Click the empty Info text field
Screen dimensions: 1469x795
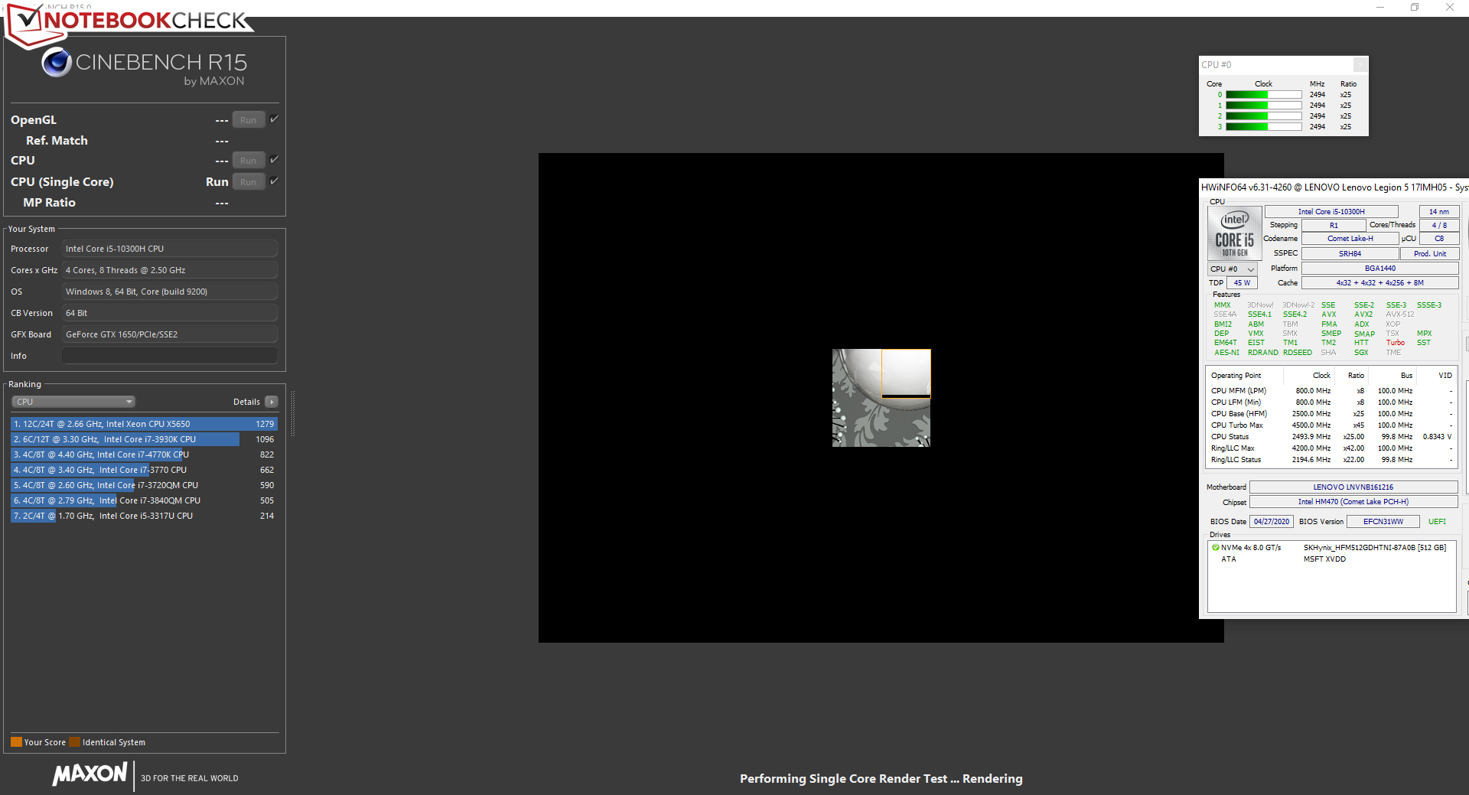[x=169, y=356]
